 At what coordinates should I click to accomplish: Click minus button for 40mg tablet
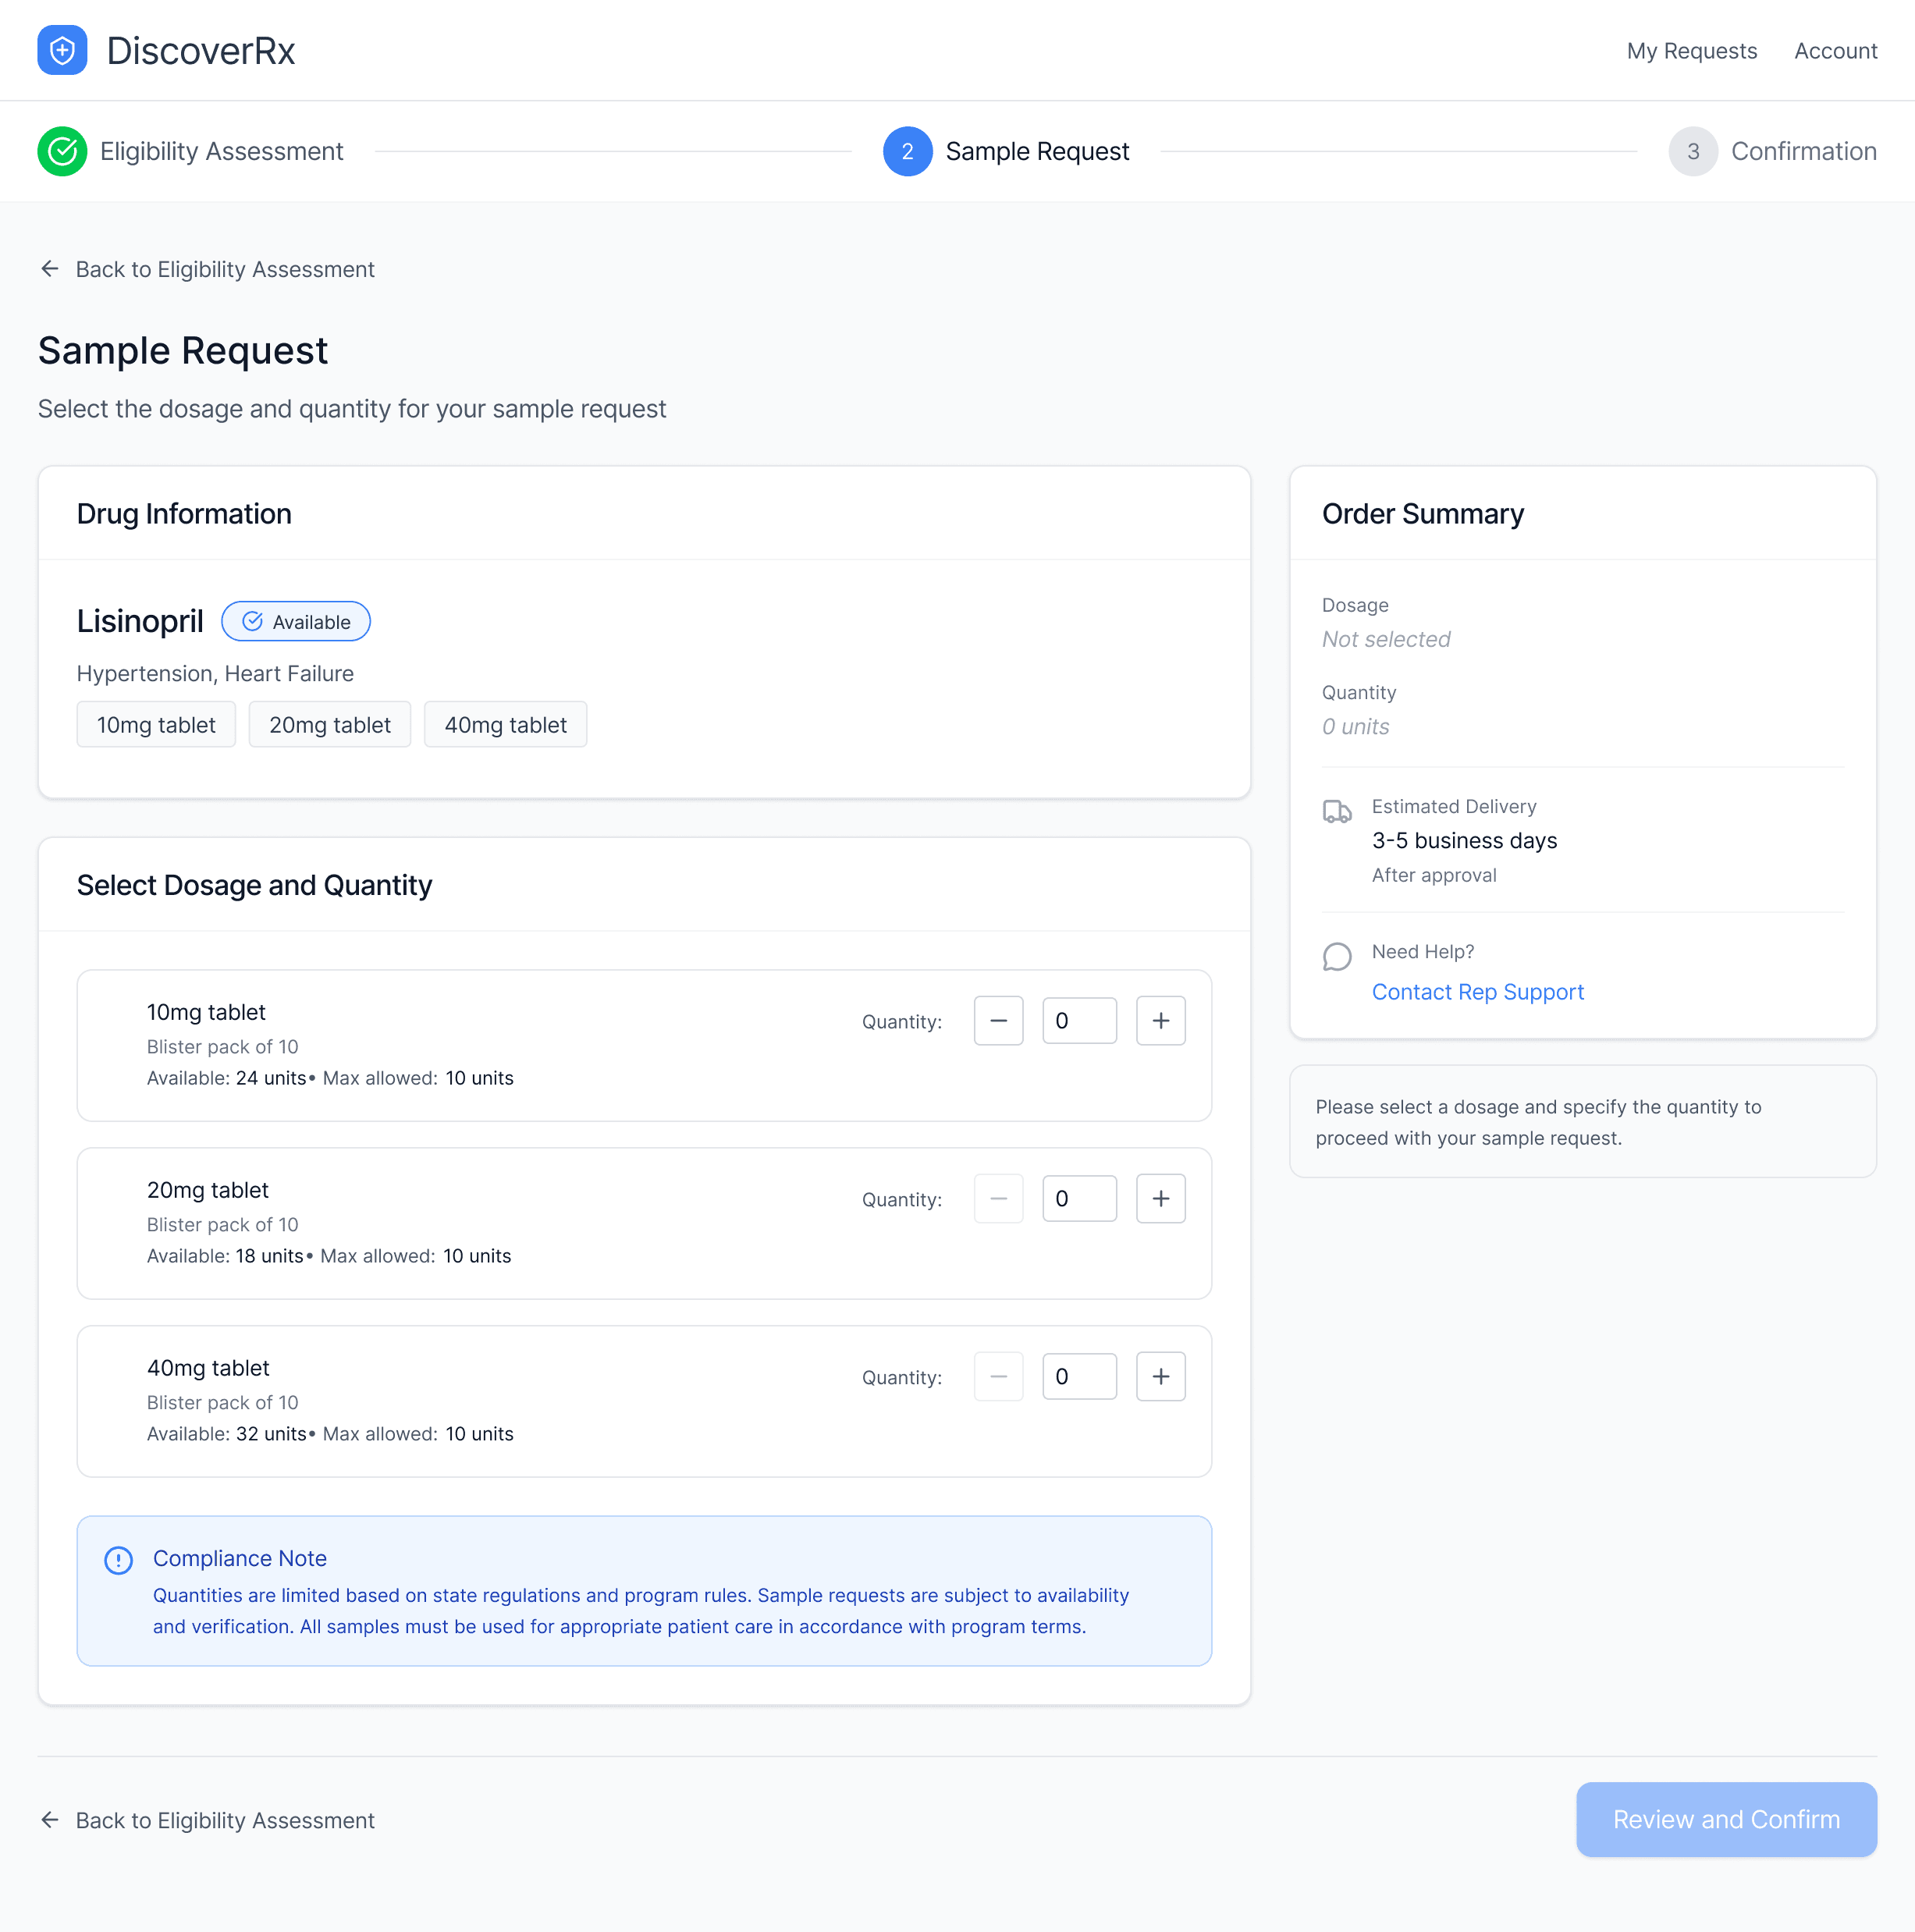tap(998, 1376)
